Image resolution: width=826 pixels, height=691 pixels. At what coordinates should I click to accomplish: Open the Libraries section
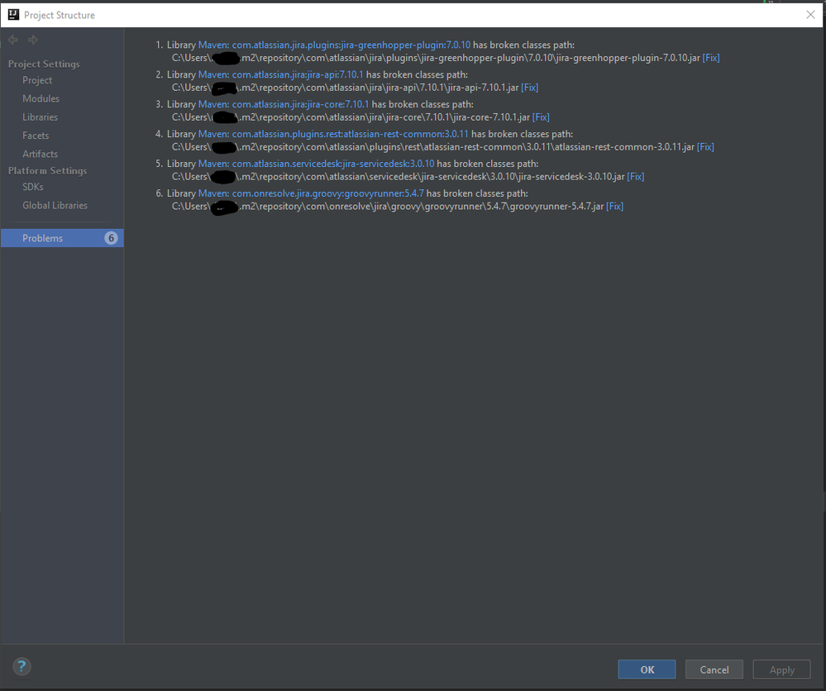click(x=40, y=117)
